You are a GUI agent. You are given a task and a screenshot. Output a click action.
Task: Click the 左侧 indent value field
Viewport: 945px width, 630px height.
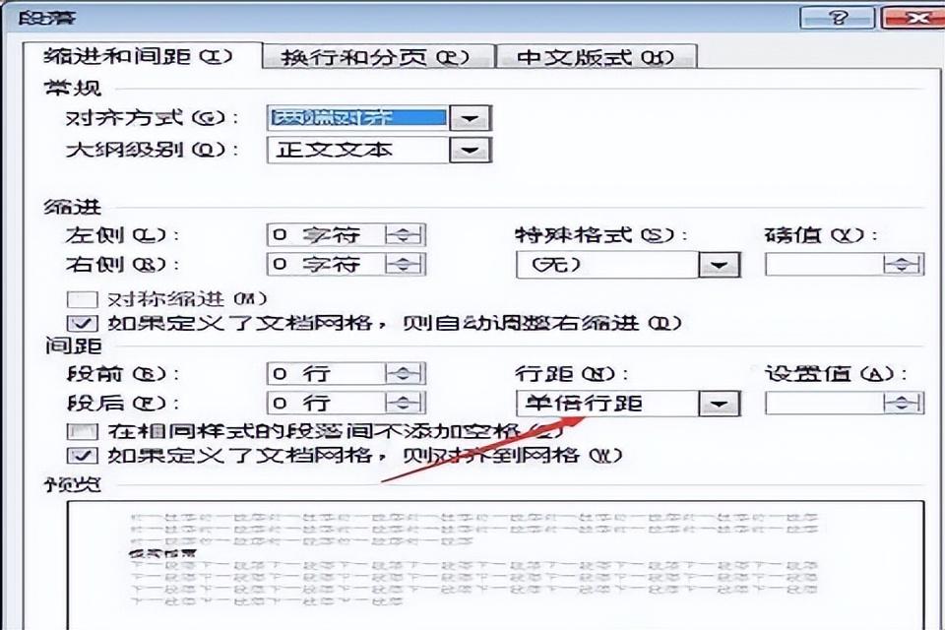[326, 234]
